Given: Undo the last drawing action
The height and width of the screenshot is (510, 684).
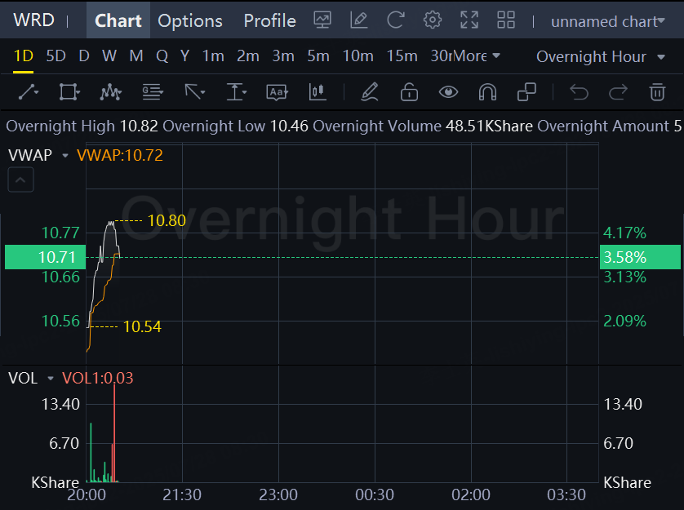Looking at the screenshot, I should [x=580, y=92].
